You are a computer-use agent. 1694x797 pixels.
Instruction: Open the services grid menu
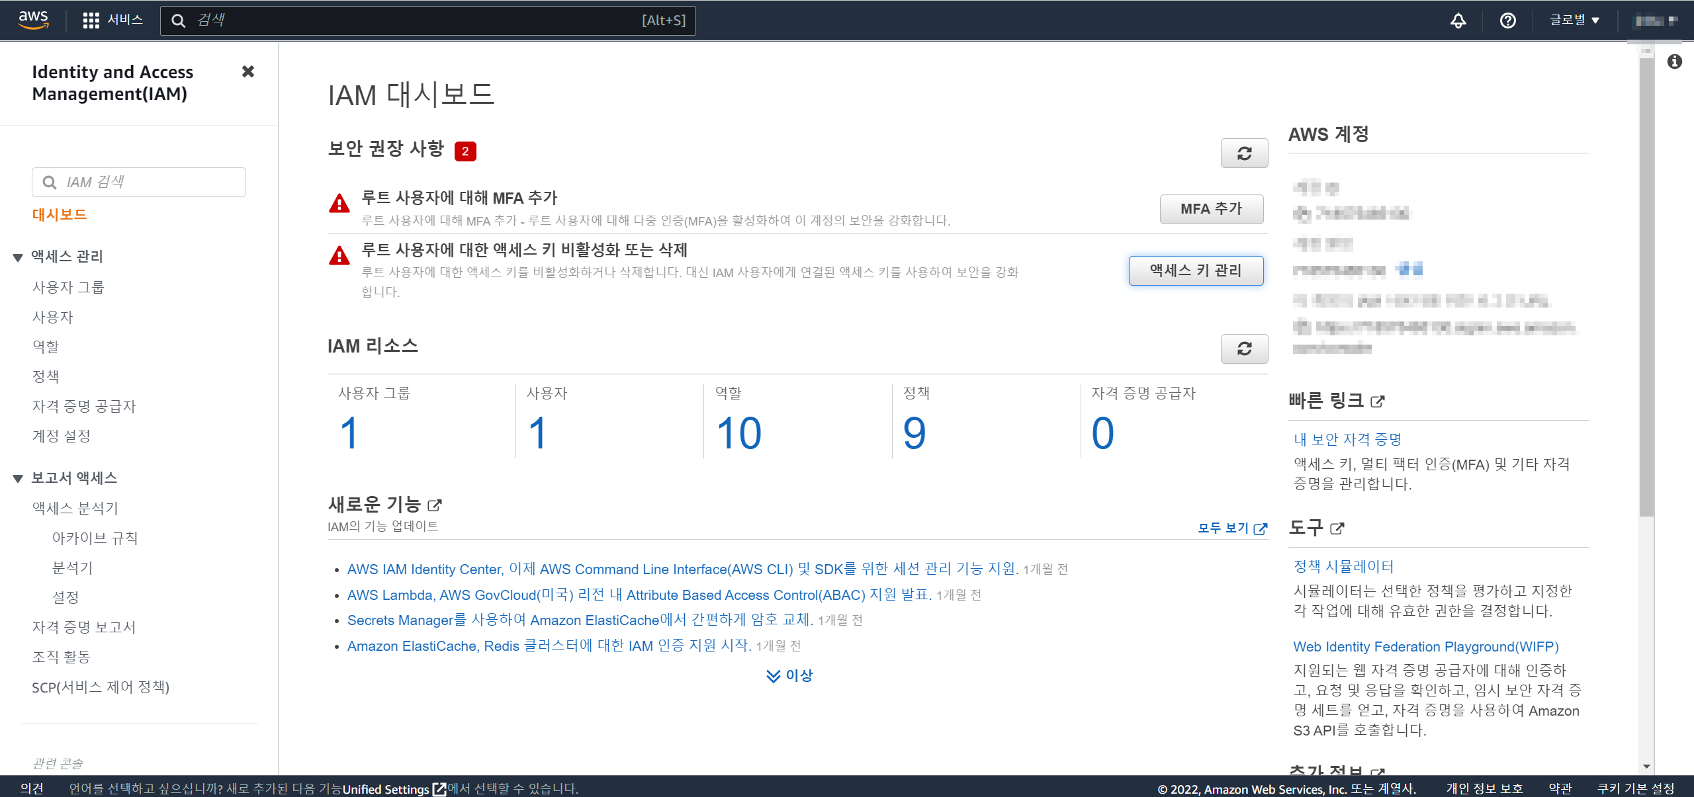tap(91, 21)
